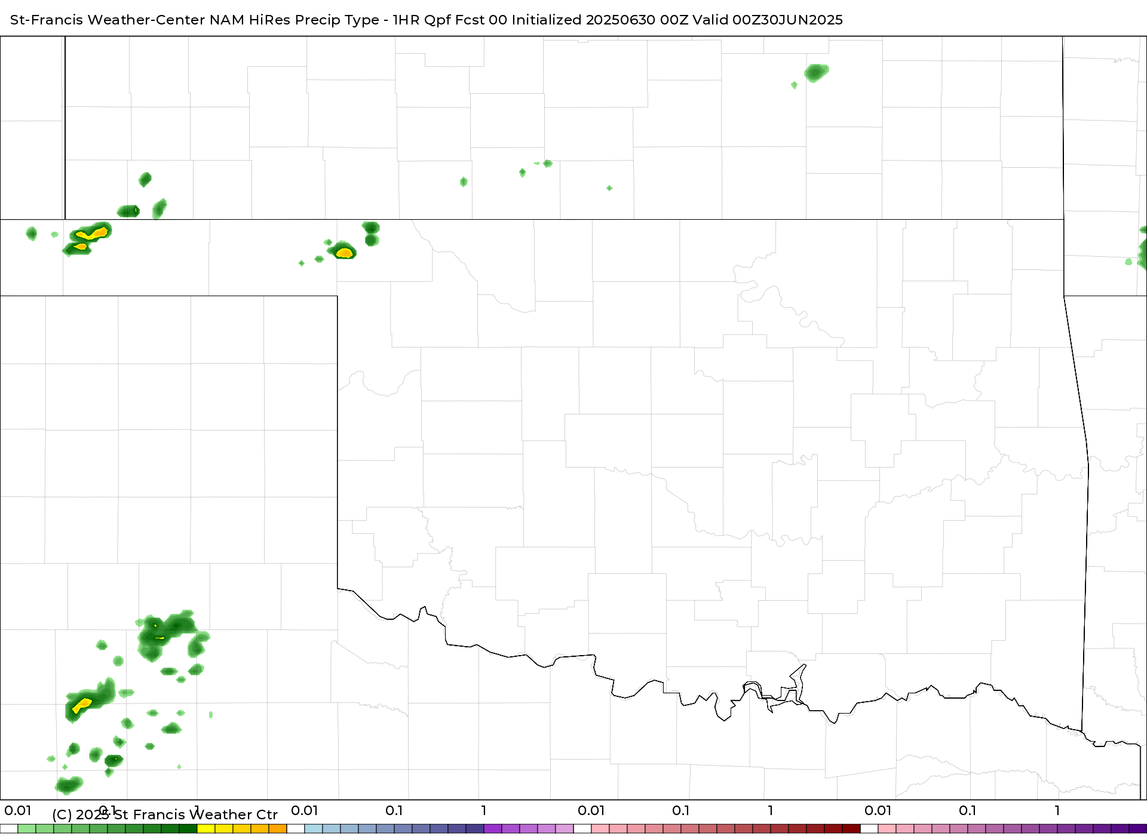Click the 1 label above the pink-purple scale
The width and height of the screenshot is (1147, 836).
click(x=1057, y=811)
